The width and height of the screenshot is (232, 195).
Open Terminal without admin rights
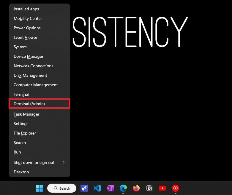tap(40, 94)
